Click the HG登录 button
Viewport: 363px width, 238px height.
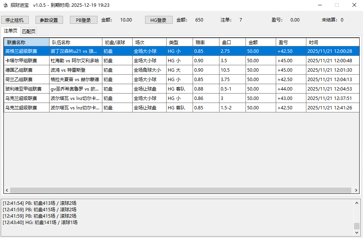(158, 20)
